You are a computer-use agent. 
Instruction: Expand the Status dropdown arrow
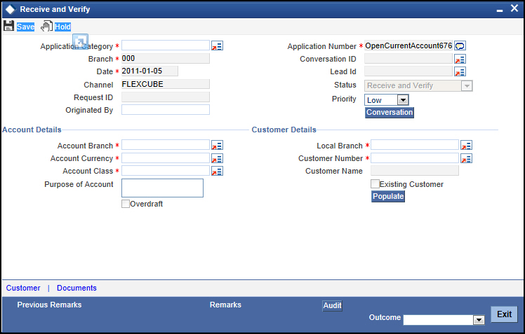tap(467, 86)
